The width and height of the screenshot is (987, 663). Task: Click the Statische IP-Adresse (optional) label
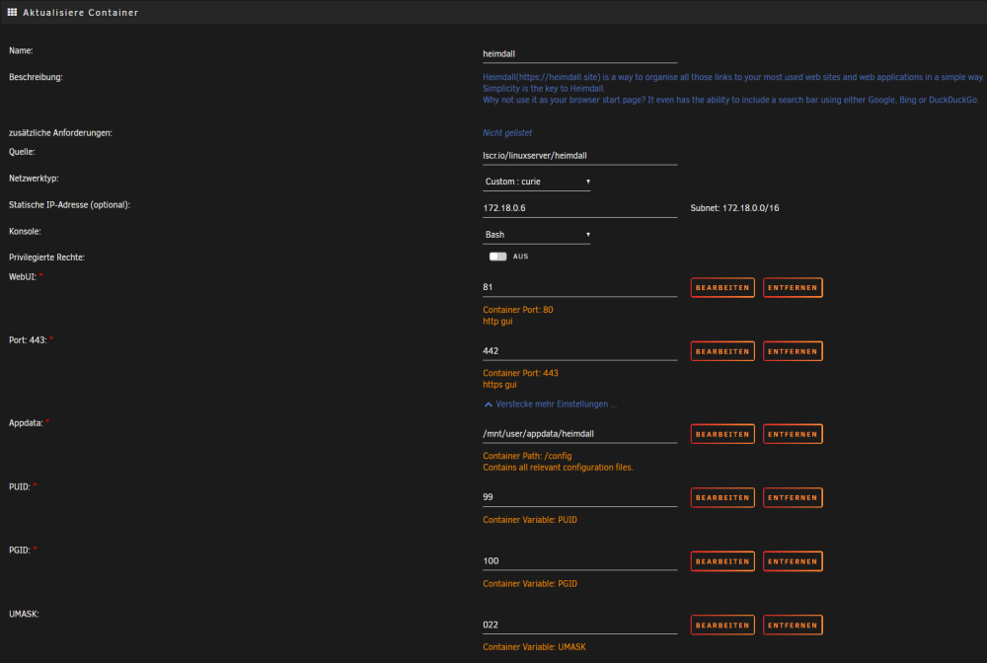pyautogui.click(x=69, y=205)
